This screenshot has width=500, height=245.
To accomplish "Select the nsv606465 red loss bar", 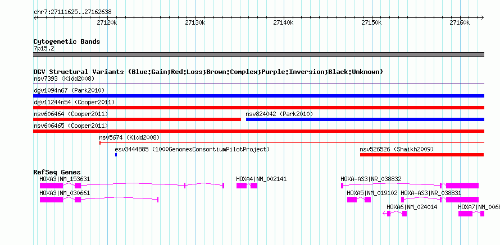I will click(258, 131).
